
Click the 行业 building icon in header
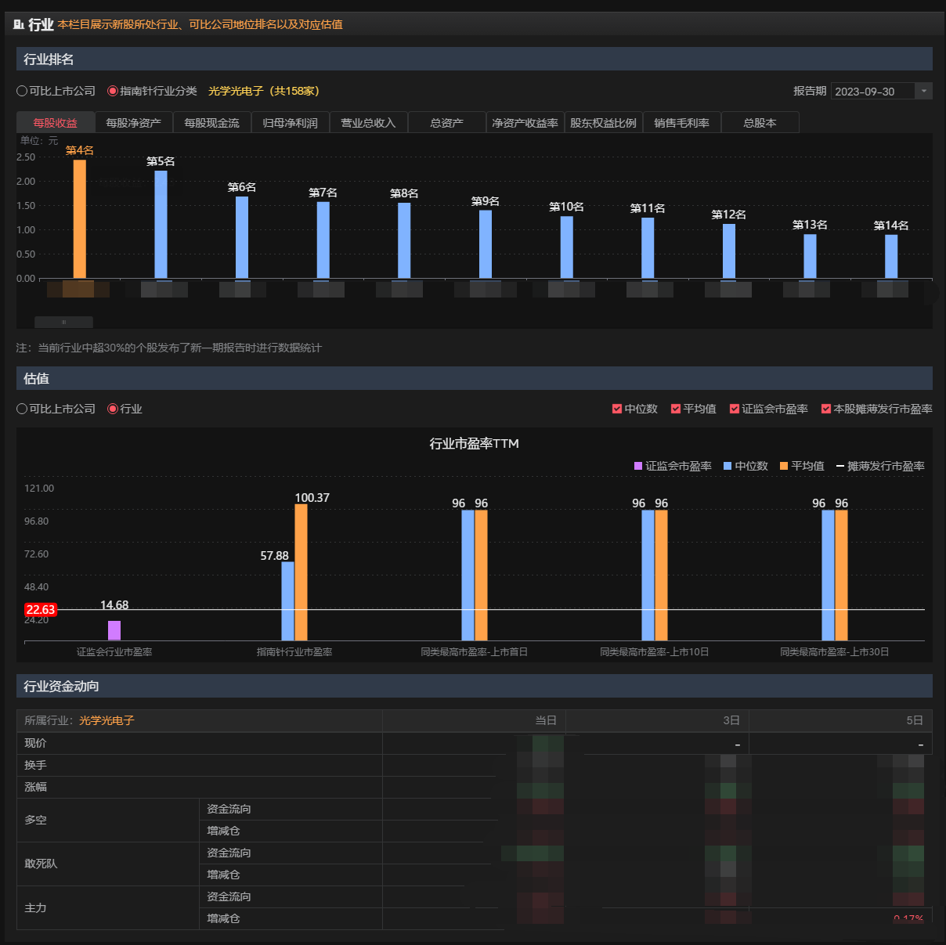pos(19,24)
